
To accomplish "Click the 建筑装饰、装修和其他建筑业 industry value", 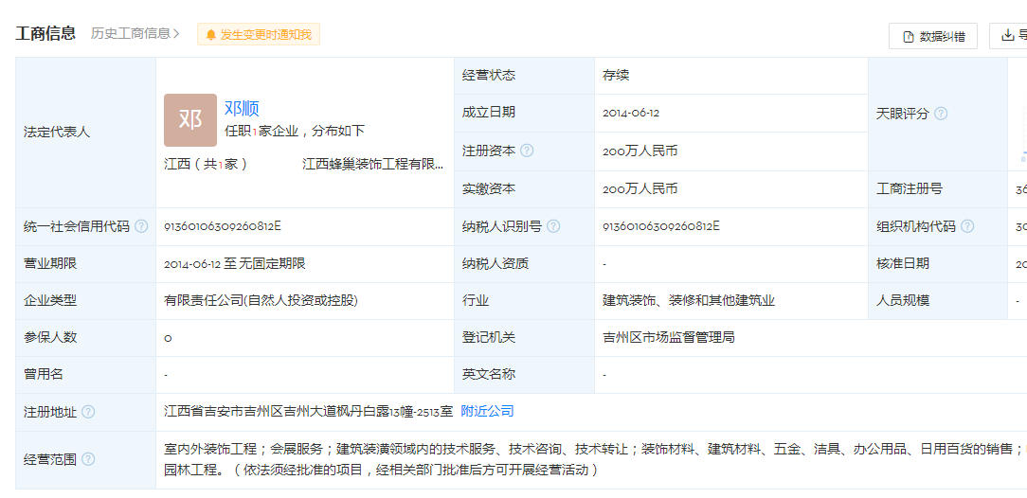I will (689, 300).
